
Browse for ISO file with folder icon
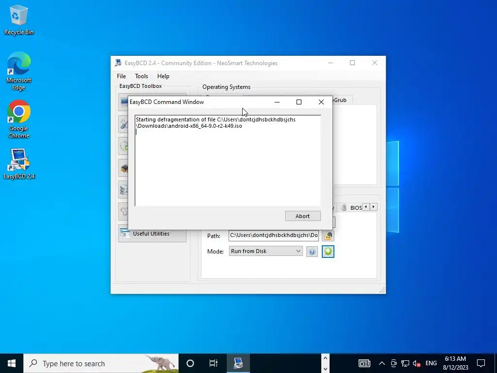[x=328, y=236]
